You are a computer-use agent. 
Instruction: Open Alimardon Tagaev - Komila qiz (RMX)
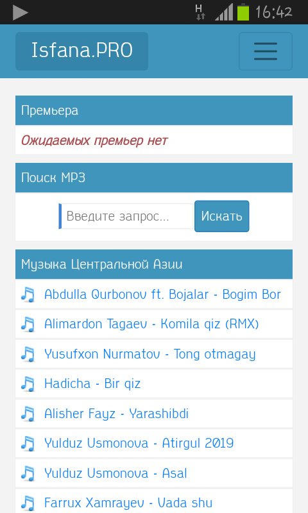tap(151, 324)
